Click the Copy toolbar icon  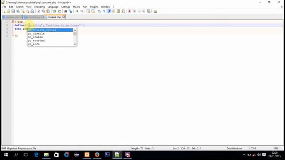[x=44, y=11]
